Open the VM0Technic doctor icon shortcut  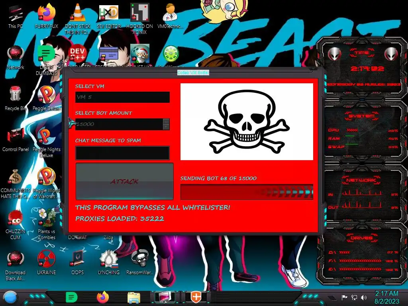170,16
